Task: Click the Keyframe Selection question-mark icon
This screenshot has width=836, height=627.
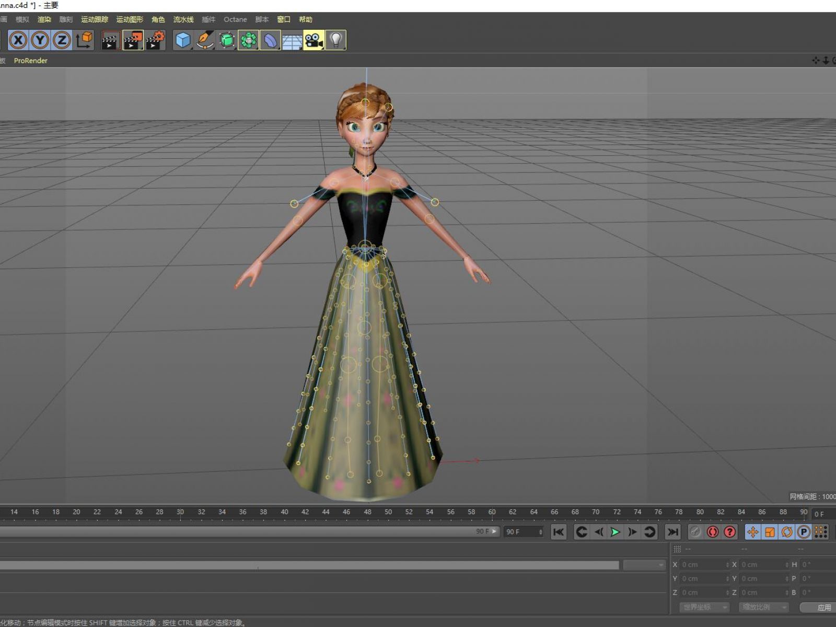Action: [730, 532]
